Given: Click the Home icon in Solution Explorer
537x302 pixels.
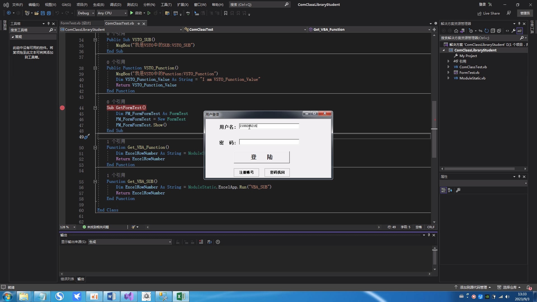Looking at the screenshot, I should pyautogui.click(x=456, y=31).
